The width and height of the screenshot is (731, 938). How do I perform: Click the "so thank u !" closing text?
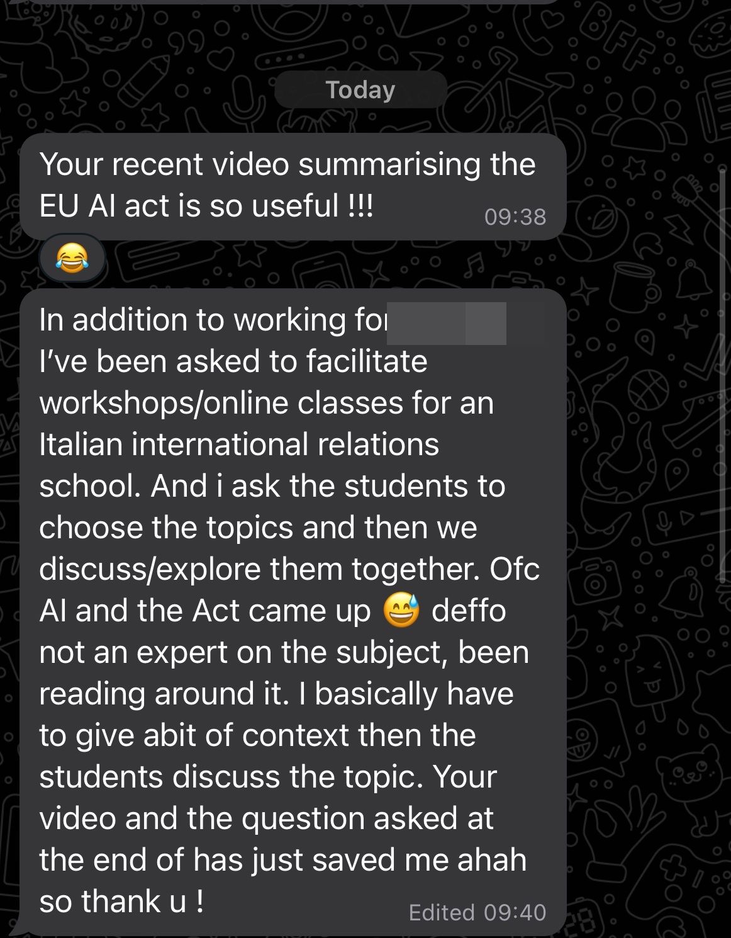[121, 901]
